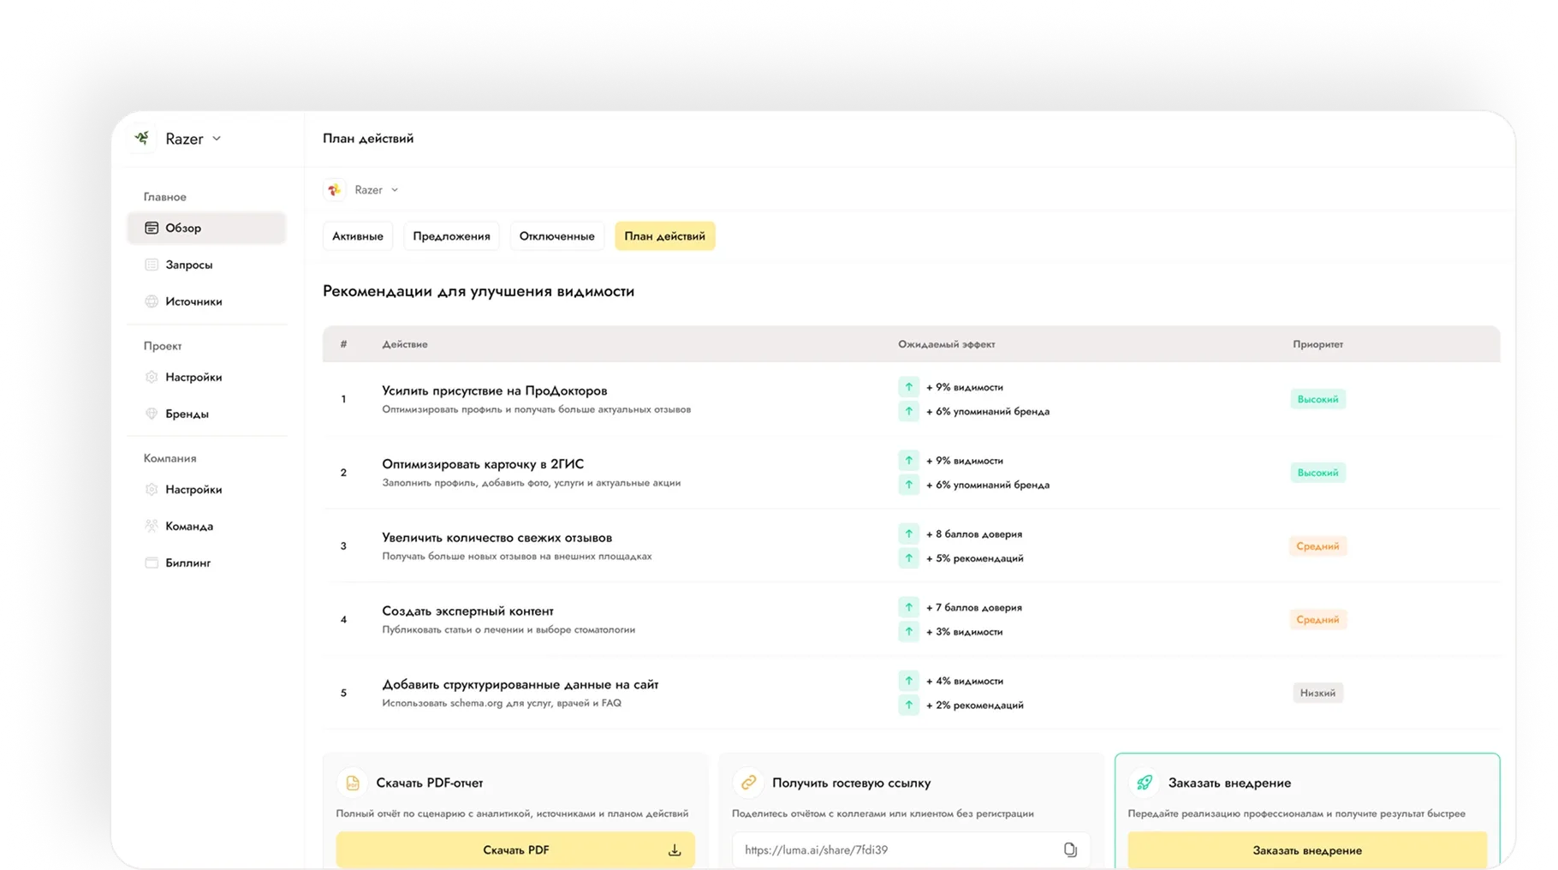The image size is (1558, 870).
Task: Click the guest link URL field
Action: click(x=911, y=850)
